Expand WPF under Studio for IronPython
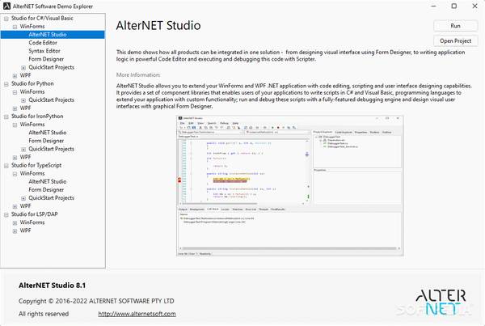 (x=15, y=158)
